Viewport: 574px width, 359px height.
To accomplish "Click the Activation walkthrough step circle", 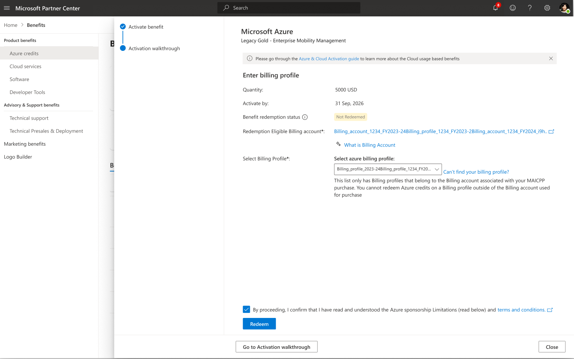I will 123,48.
